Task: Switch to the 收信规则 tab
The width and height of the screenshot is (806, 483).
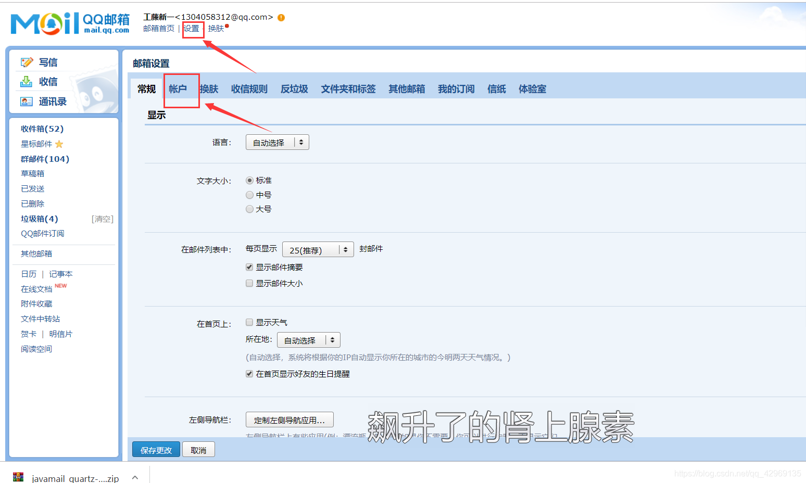Action: [x=249, y=89]
